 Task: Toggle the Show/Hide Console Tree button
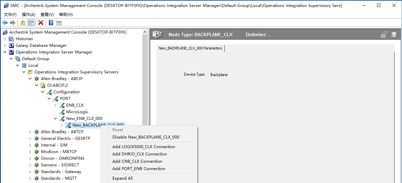[31, 23]
